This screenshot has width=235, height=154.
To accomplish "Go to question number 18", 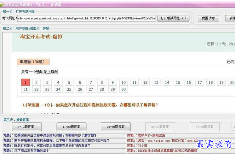I will pyautogui.click(x=211, y=82).
